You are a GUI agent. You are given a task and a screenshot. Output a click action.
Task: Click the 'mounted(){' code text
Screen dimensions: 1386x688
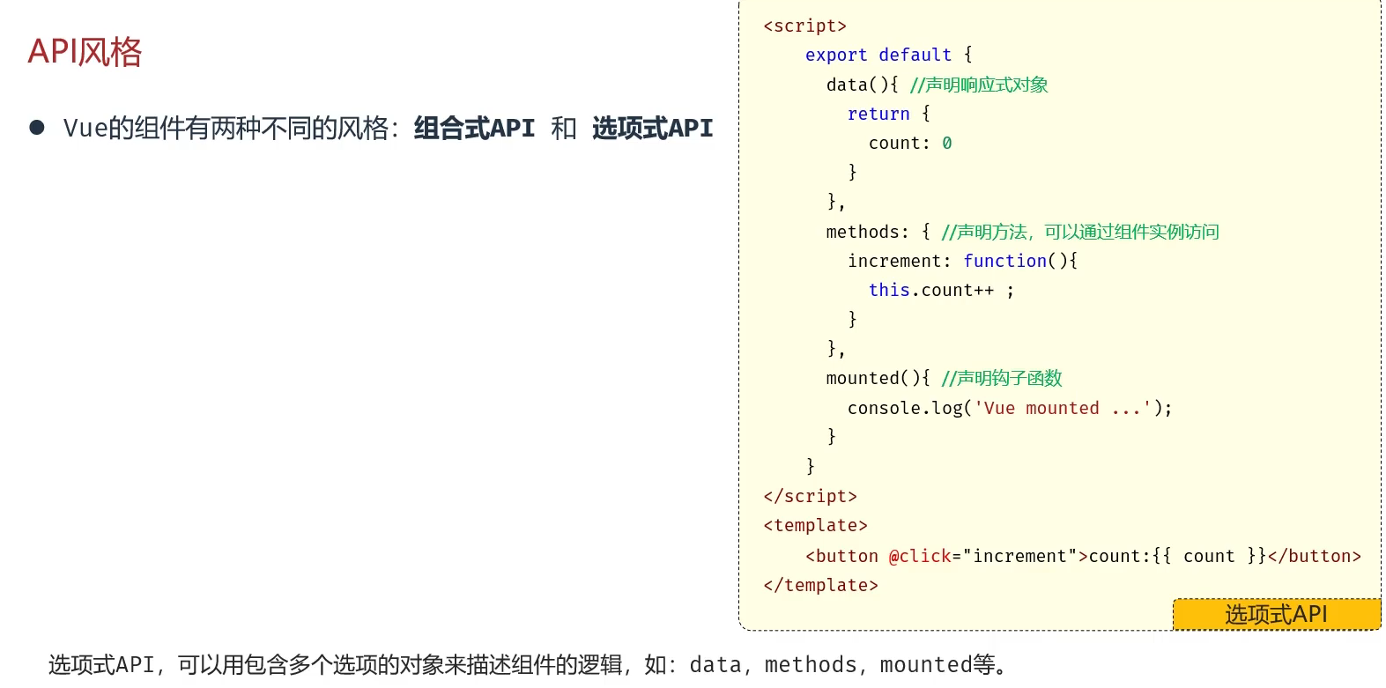(x=878, y=378)
